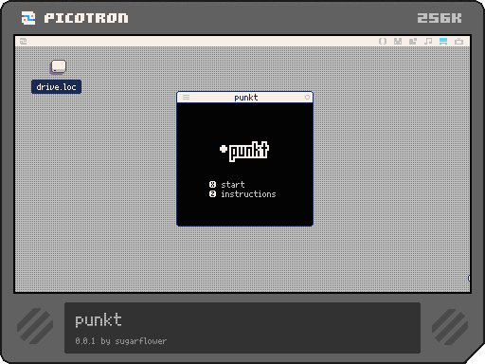Click the X button glyph beside start

(x=212, y=185)
